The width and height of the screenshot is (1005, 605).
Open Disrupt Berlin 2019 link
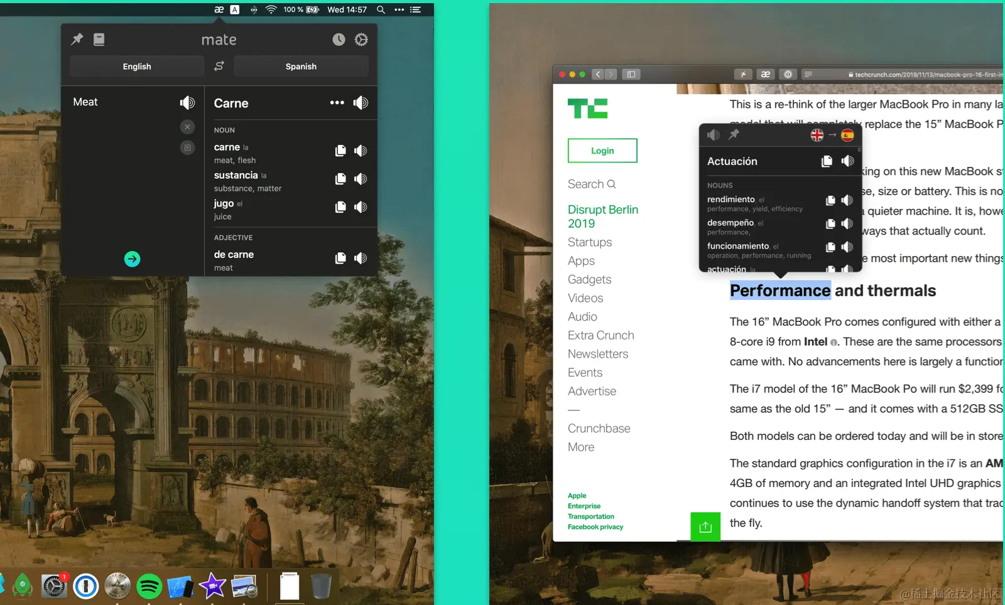(603, 217)
